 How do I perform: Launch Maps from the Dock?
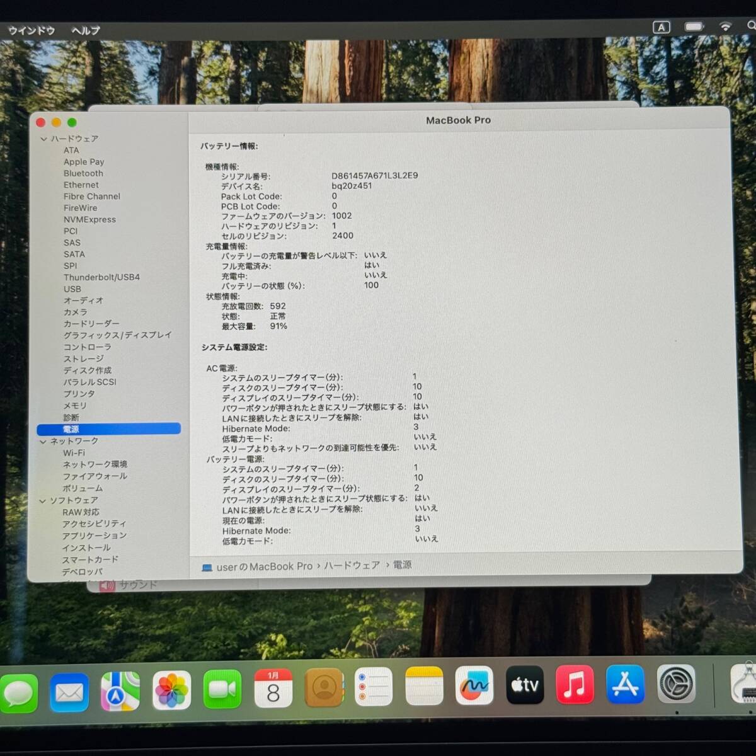(120, 691)
